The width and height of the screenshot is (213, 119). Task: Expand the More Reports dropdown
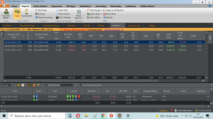point(79,14)
